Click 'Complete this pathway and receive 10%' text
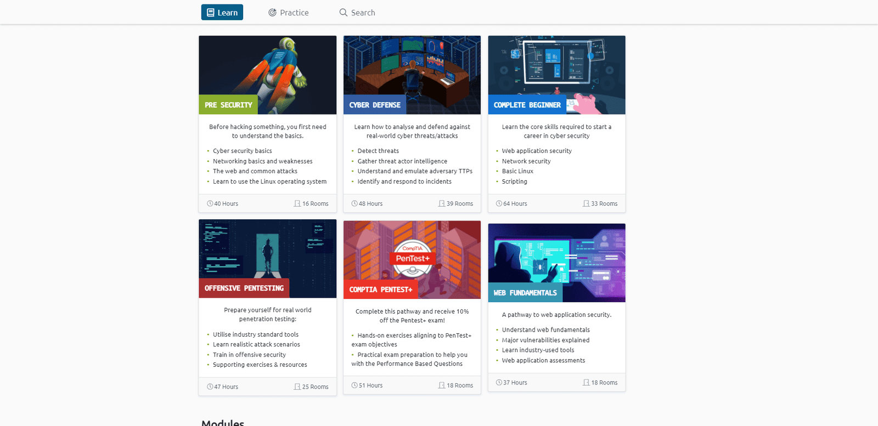 click(x=412, y=311)
